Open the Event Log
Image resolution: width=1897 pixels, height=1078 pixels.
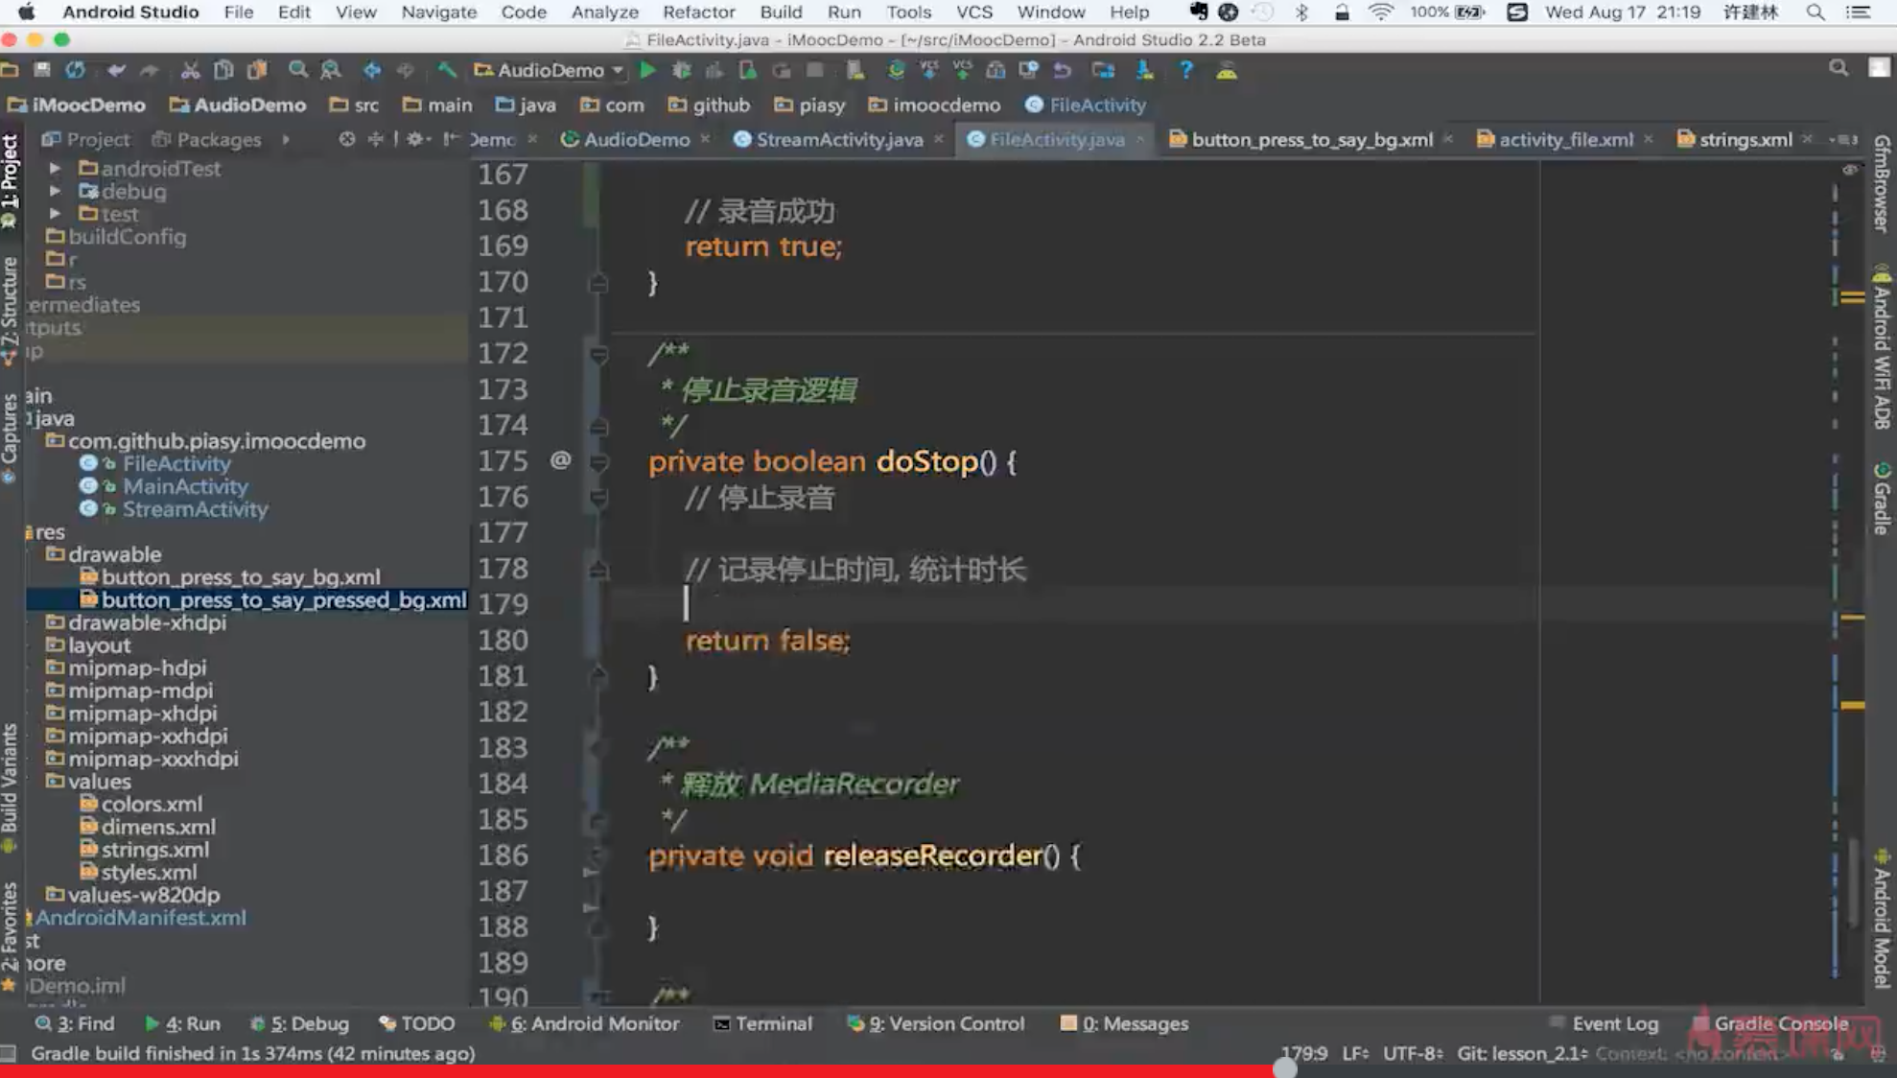click(x=1616, y=1023)
